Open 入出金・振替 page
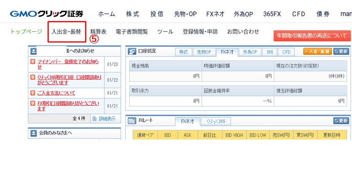 [66, 32]
